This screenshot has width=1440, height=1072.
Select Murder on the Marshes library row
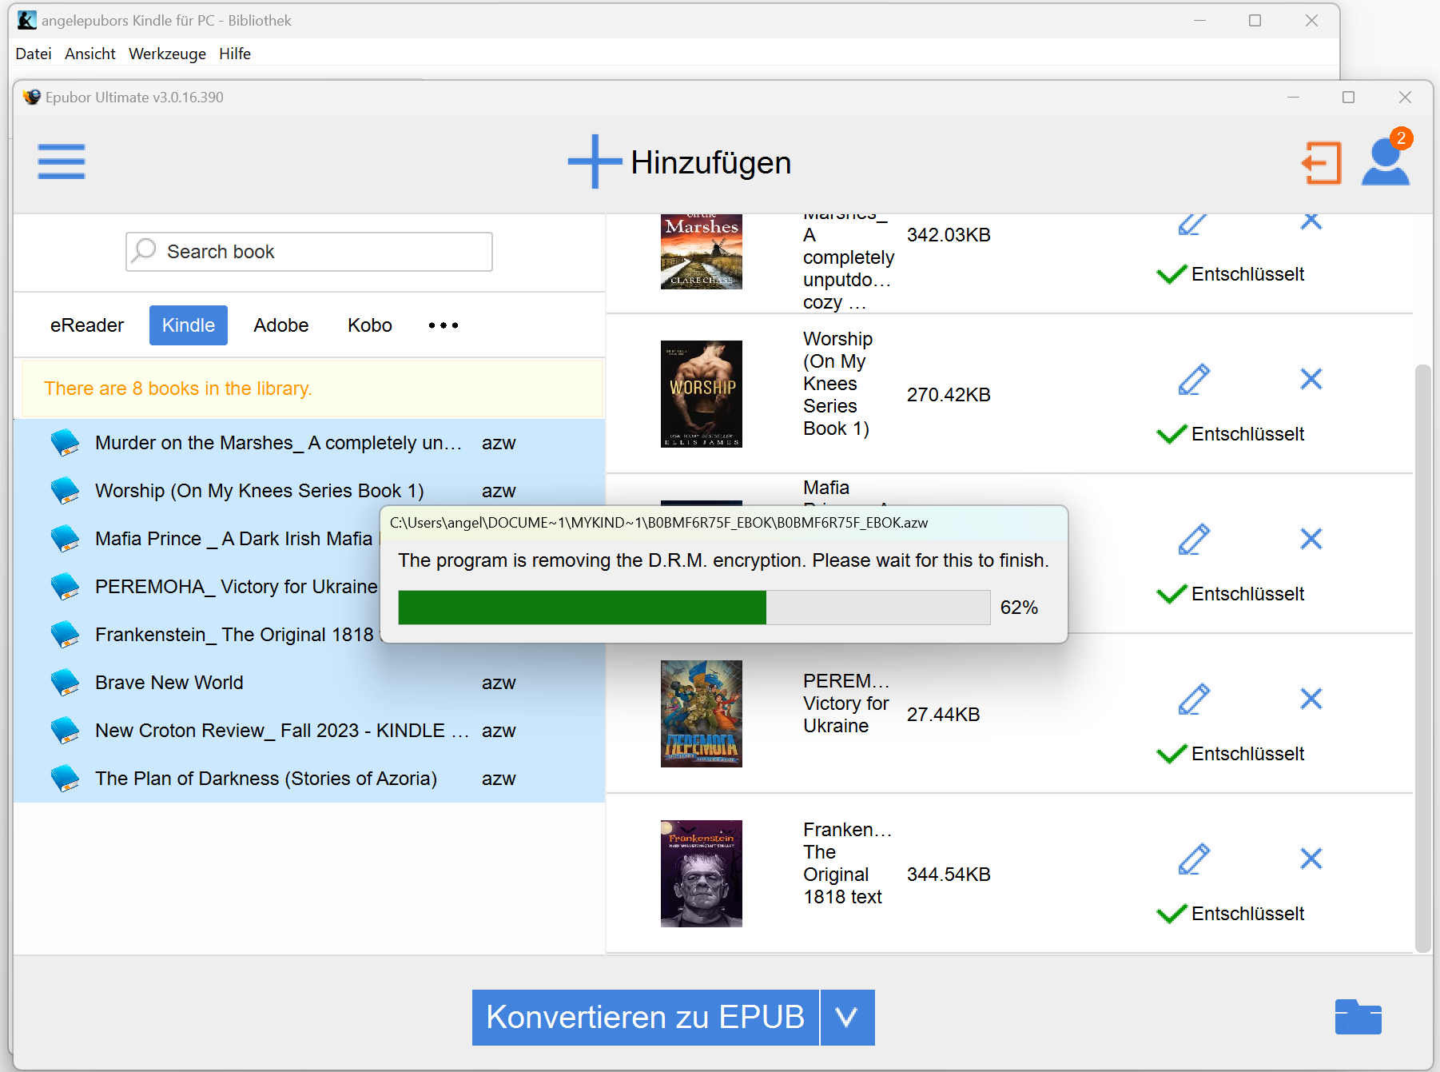coord(309,443)
